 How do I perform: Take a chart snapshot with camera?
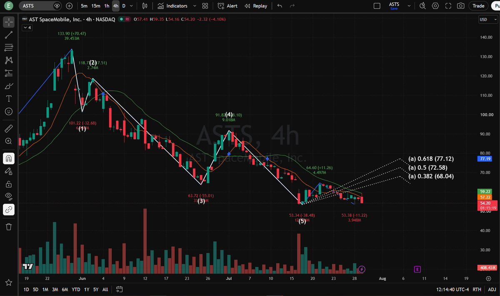click(460, 6)
